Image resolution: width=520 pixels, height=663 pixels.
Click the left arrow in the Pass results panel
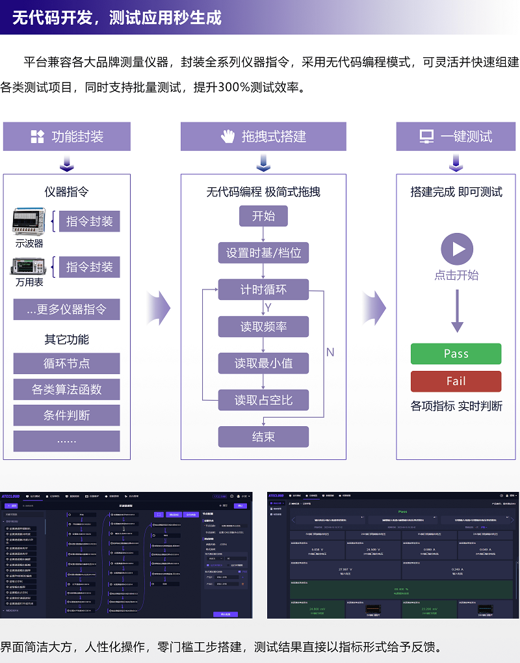pos(292,520)
